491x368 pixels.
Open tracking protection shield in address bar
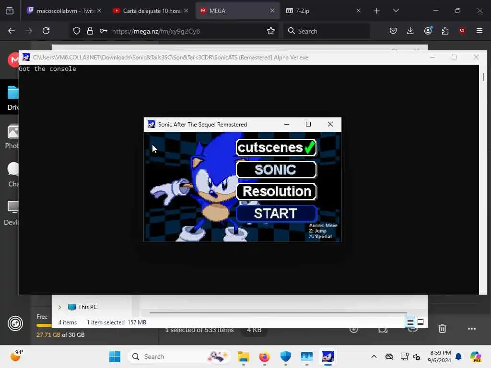point(77,31)
